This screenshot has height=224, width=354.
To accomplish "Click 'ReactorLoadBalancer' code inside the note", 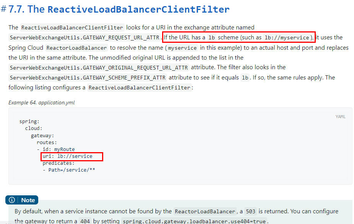I will click(x=205, y=212).
